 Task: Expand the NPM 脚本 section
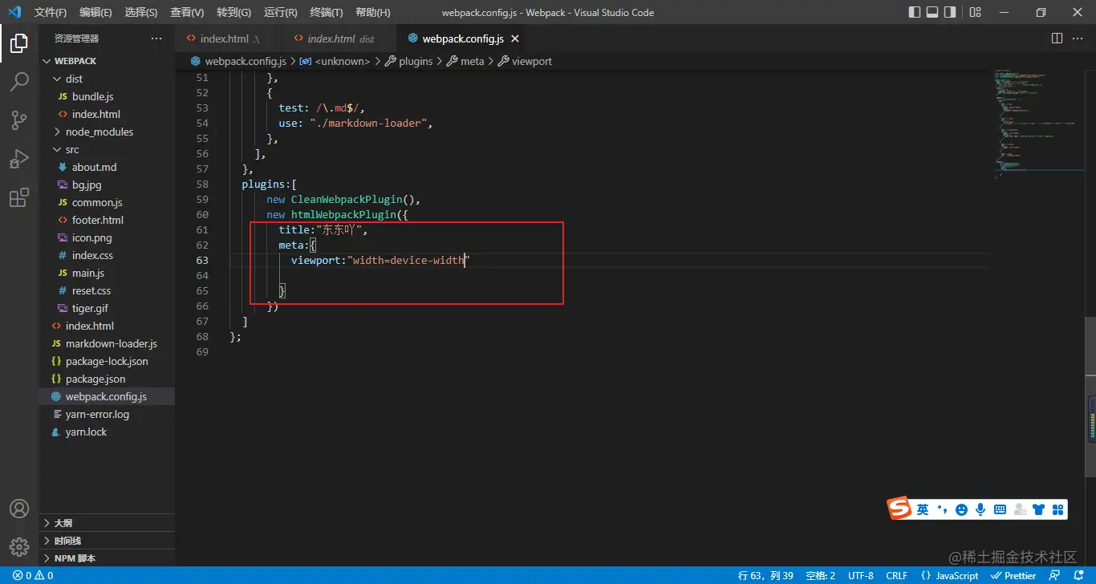click(x=107, y=558)
